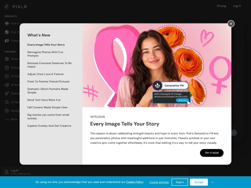This screenshot has height=188, width=251.
Task: Click the Pixlr Editor sidebar icon
Action: pyautogui.click(x=7, y=32)
